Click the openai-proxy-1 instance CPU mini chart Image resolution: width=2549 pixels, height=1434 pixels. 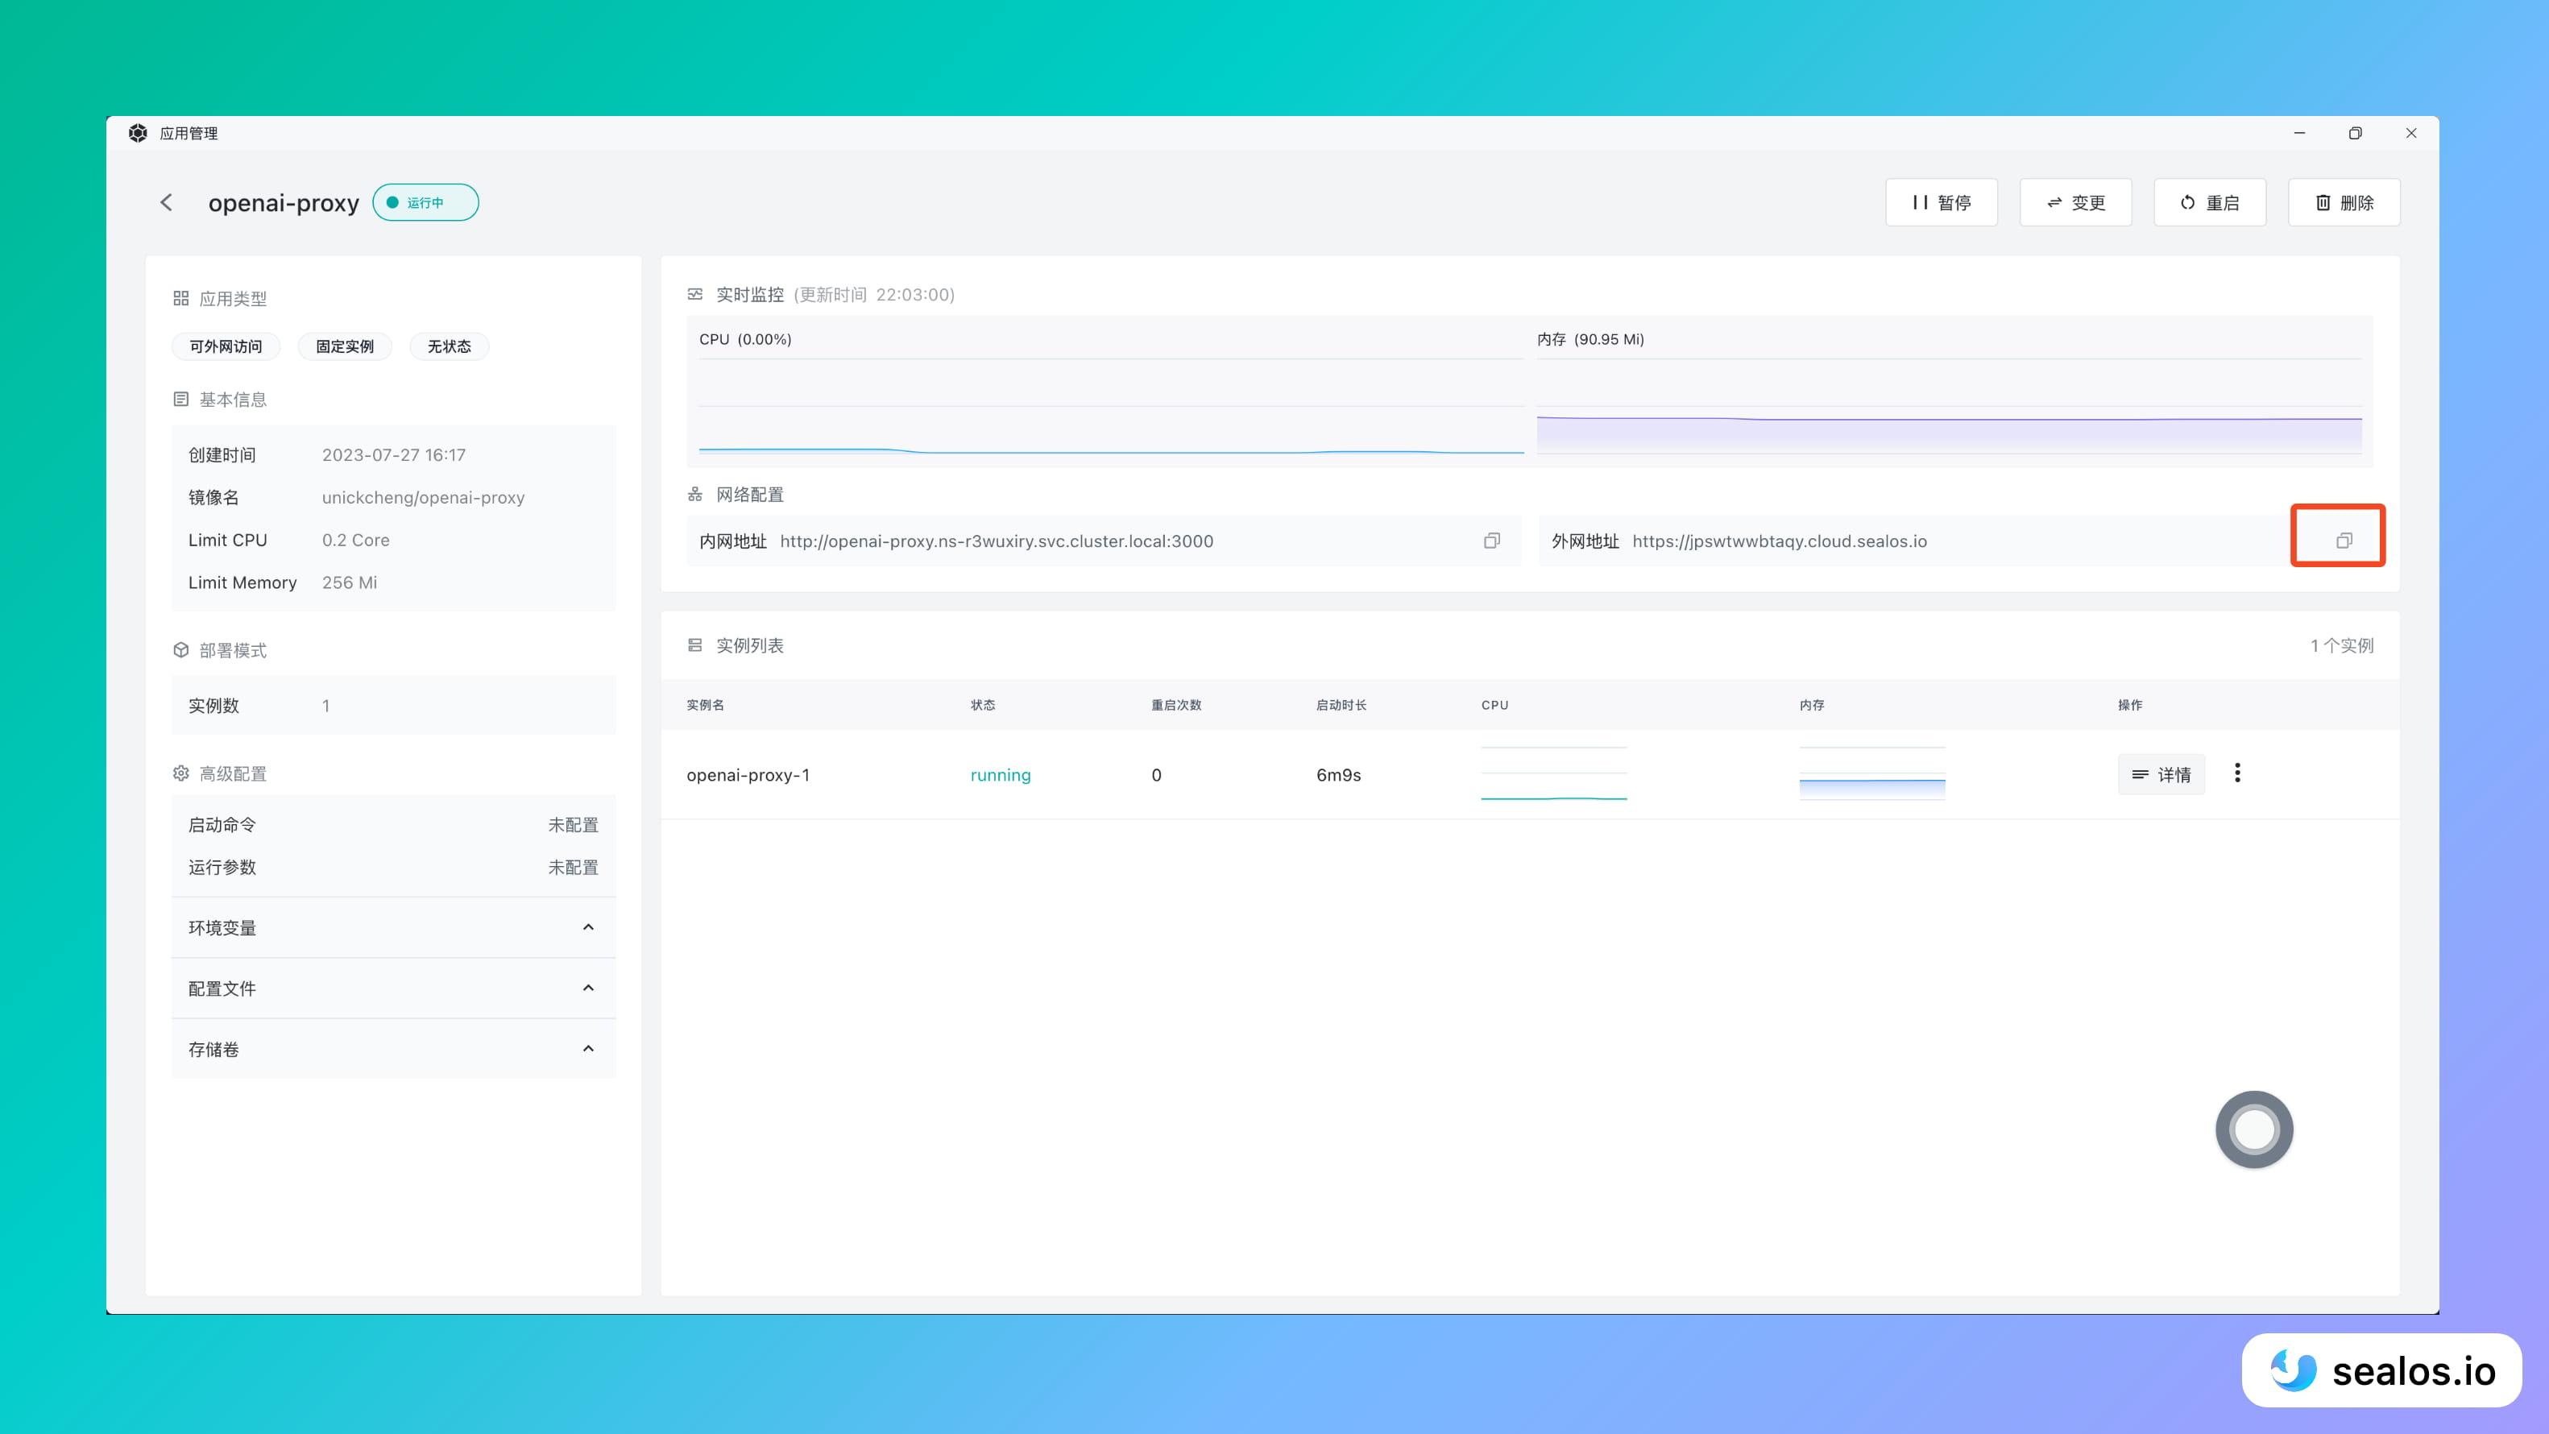click(x=1553, y=774)
